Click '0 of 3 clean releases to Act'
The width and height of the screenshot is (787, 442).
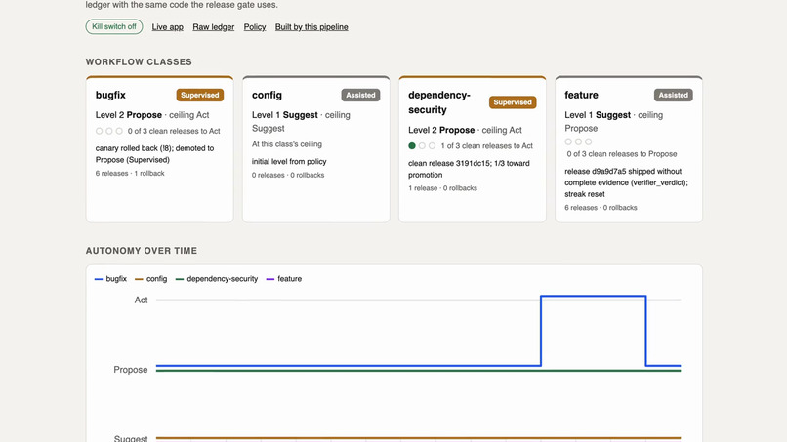coord(174,131)
